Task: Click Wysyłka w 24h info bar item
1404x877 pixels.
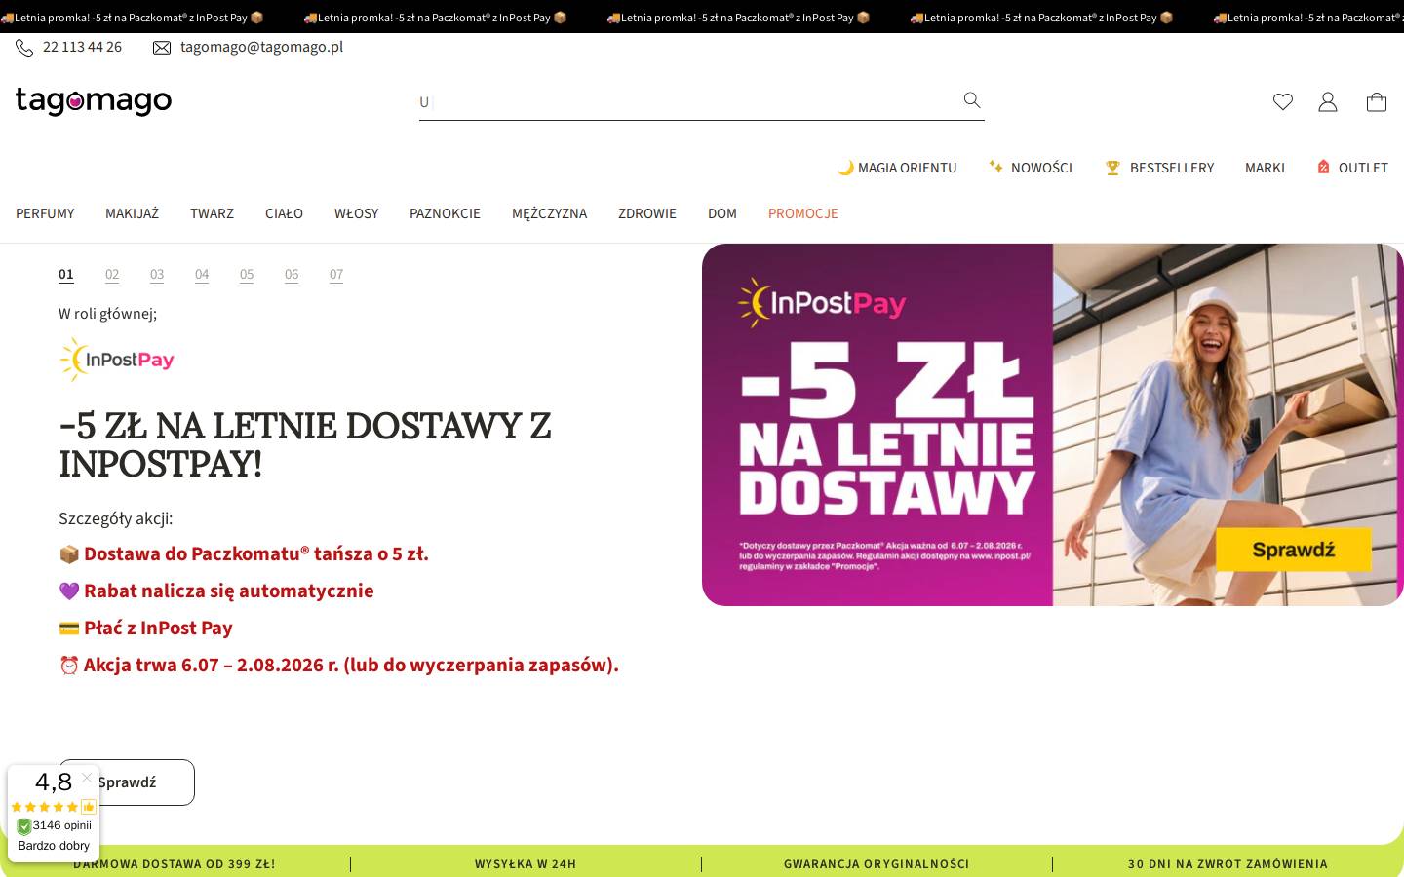Action: pos(526,864)
